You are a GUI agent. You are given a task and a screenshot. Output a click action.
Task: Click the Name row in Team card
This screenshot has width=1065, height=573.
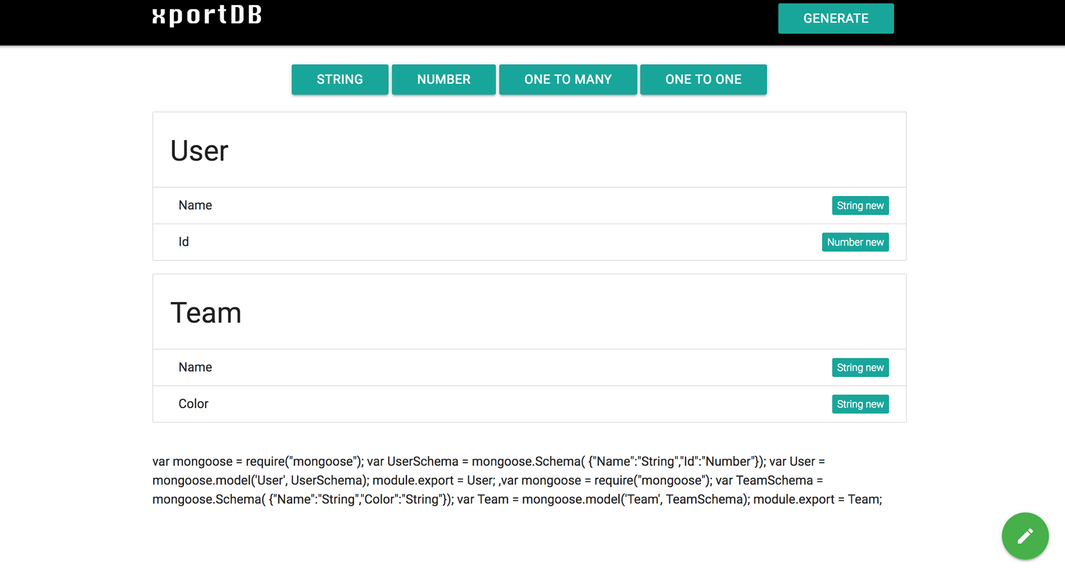point(195,367)
